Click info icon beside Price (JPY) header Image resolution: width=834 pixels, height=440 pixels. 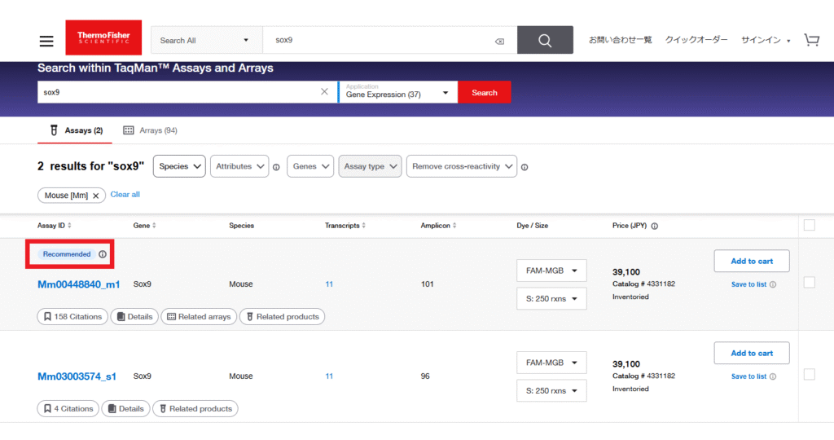(x=655, y=226)
